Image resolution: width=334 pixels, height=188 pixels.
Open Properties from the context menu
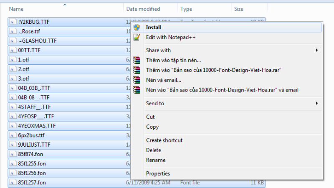158,173
